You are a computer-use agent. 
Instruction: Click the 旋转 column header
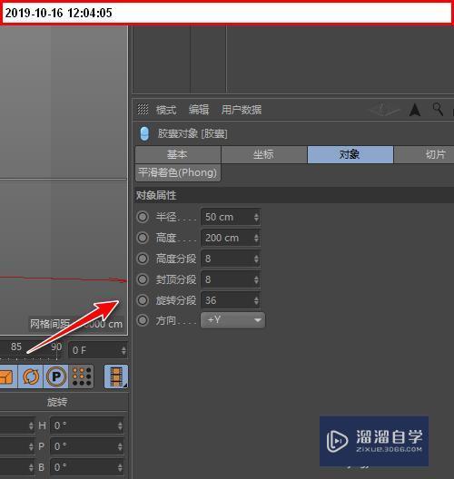(57, 402)
